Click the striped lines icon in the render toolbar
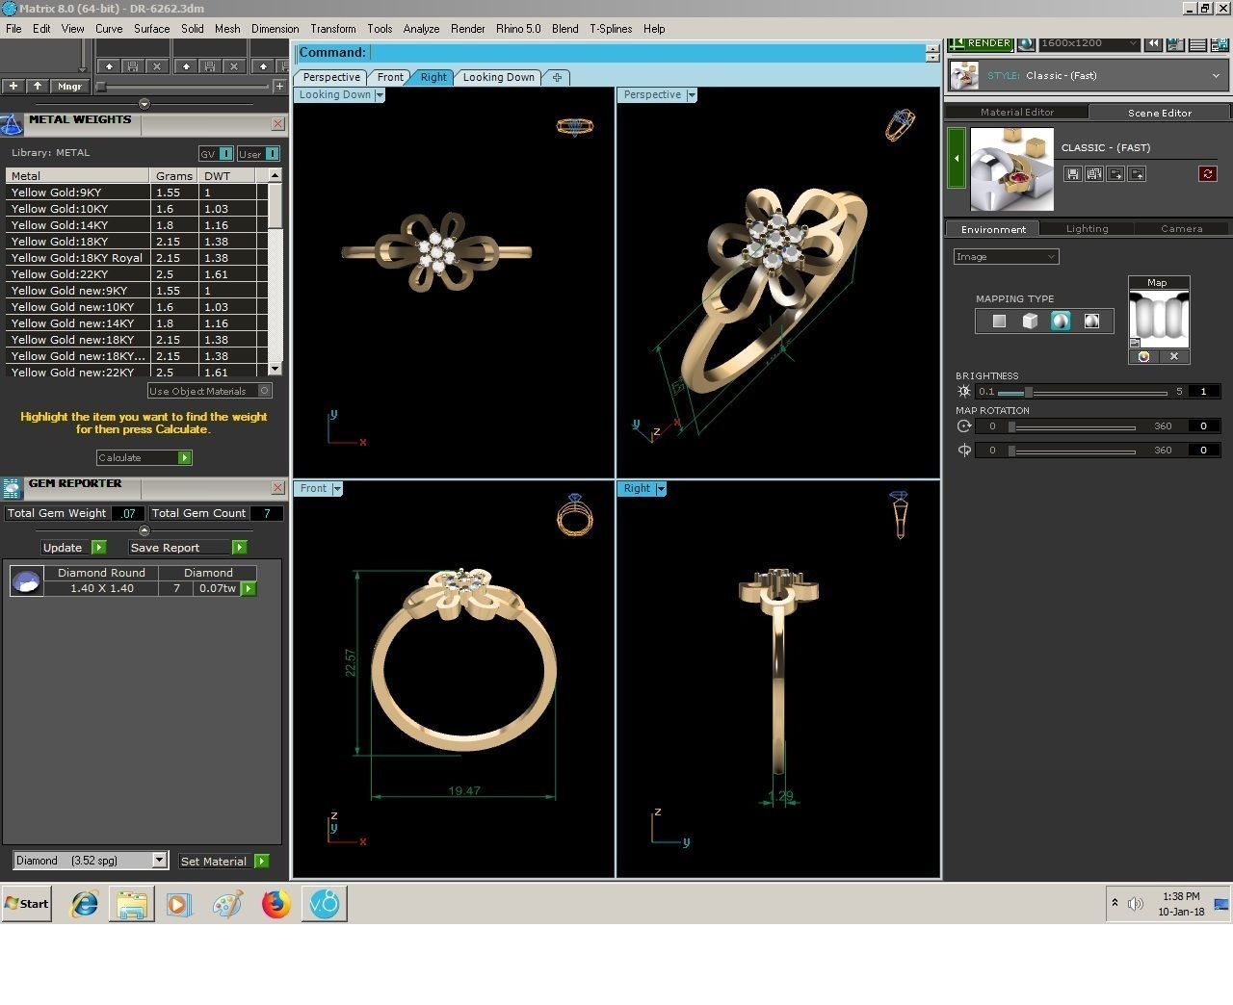 click(x=1198, y=44)
